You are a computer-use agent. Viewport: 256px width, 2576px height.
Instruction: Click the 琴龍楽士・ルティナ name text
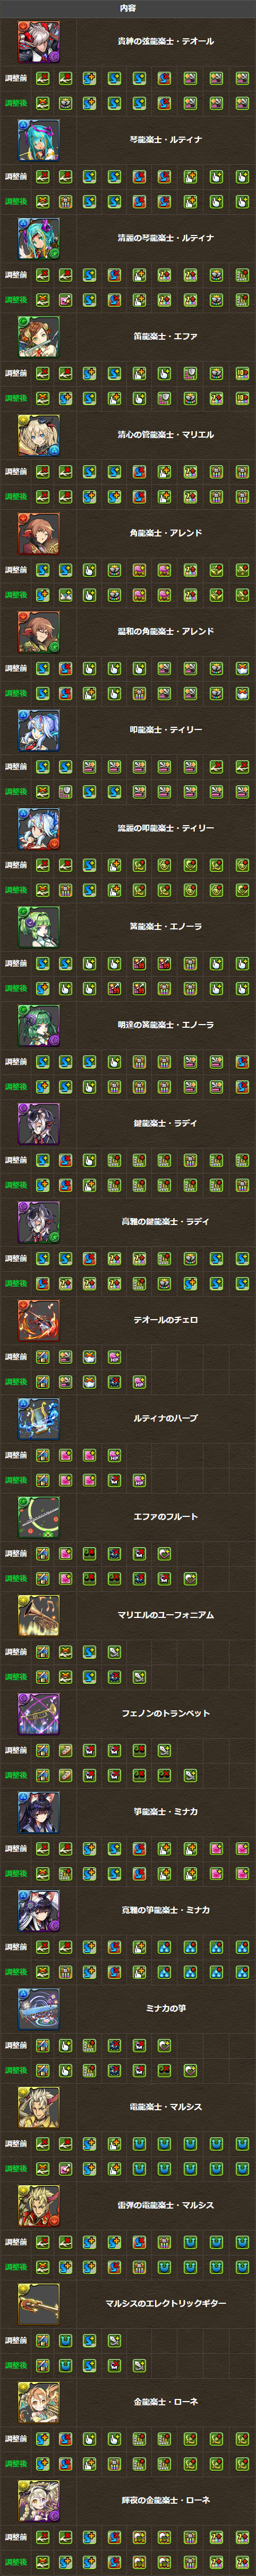pyautogui.click(x=166, y=140)
